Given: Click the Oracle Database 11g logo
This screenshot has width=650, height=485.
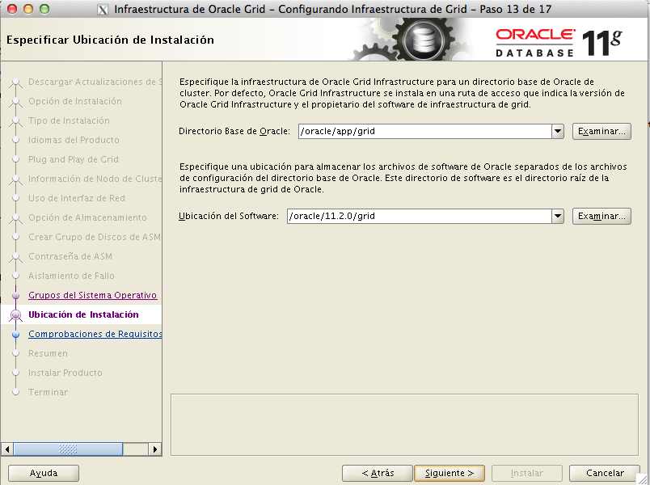Looking at the screenshot, I should tap(558, 42).
